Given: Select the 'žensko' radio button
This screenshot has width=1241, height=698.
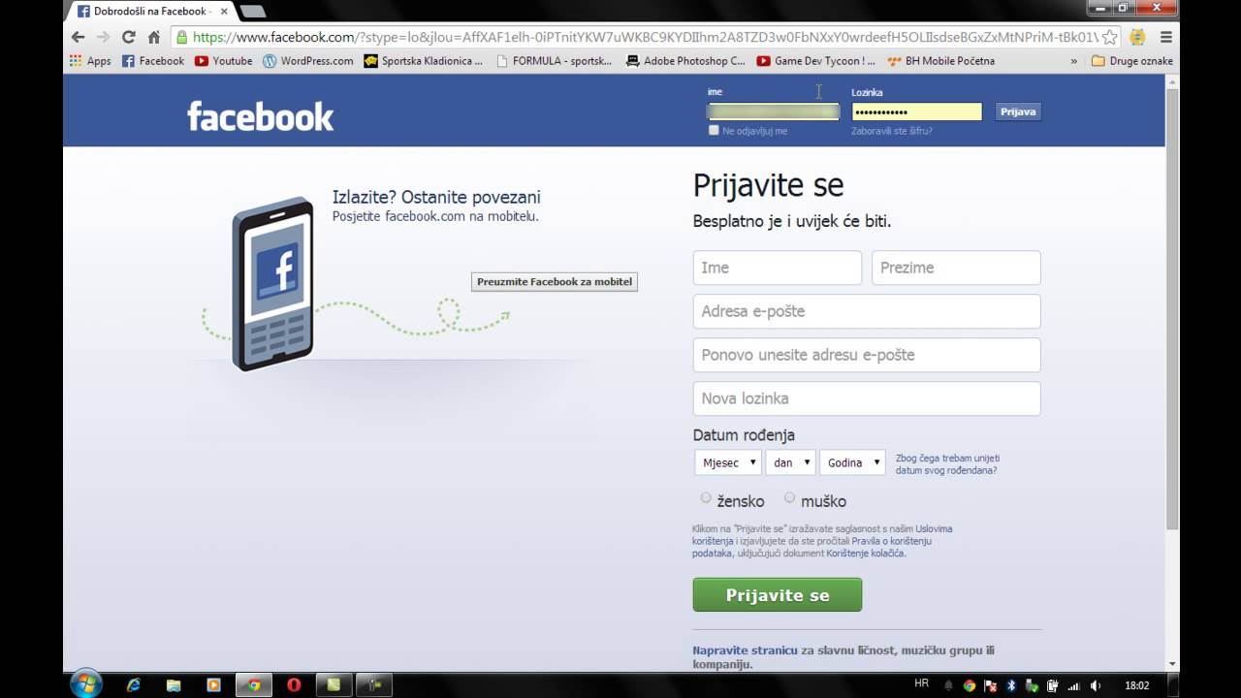Looking at the screenshot, I should (x=706, y=498).
